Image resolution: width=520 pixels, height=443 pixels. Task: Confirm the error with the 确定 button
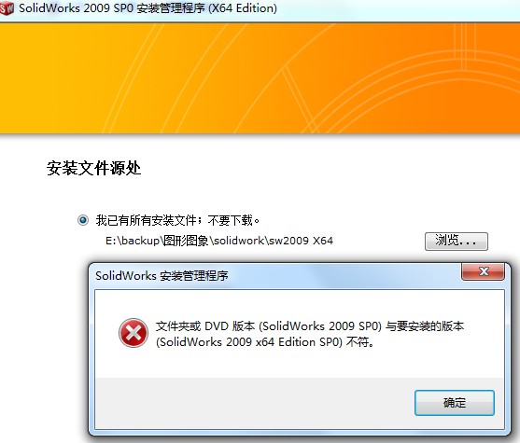455,403
